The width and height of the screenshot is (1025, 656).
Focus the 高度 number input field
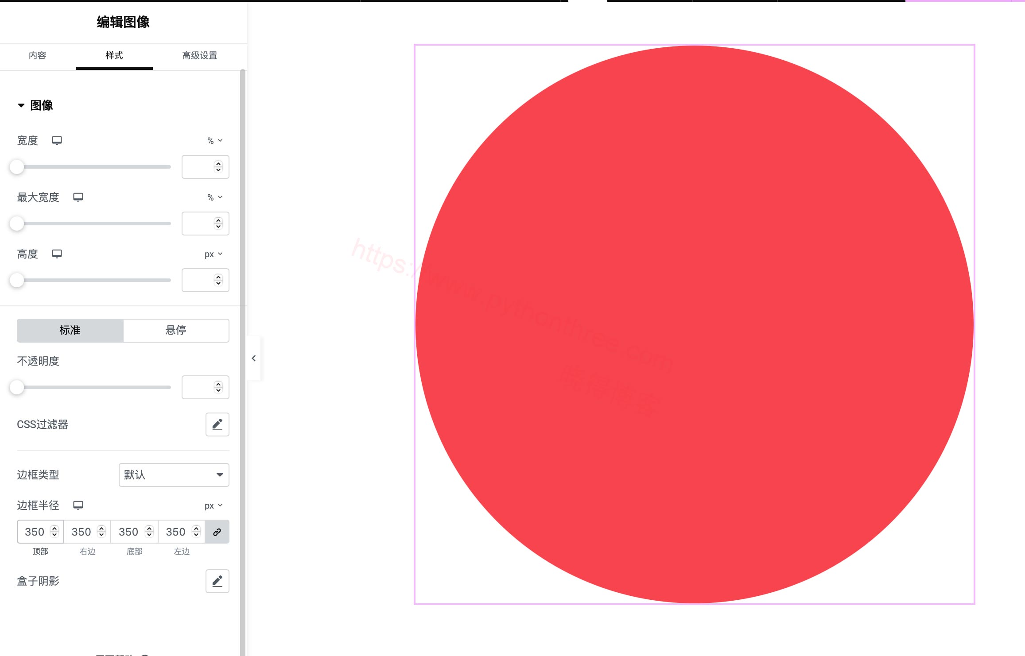coord(205,280)
